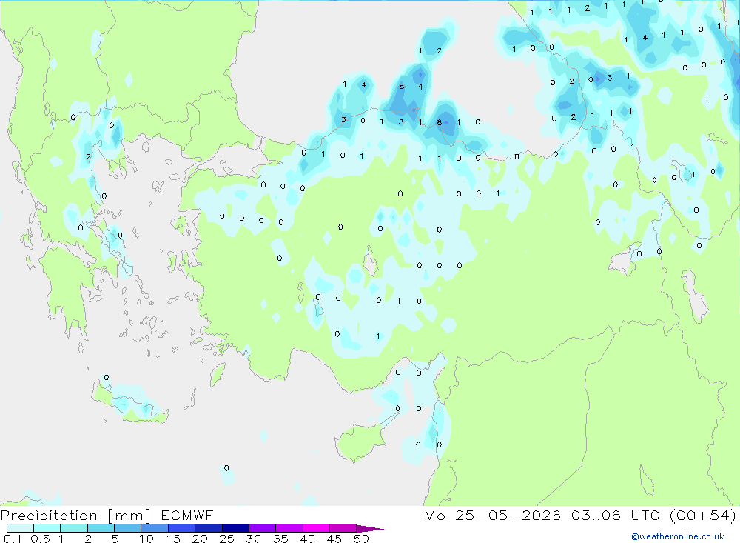Screen dimensions: 740x543
Task: Pick the 10–15 mm legend color box
Action: pos(155,528)
